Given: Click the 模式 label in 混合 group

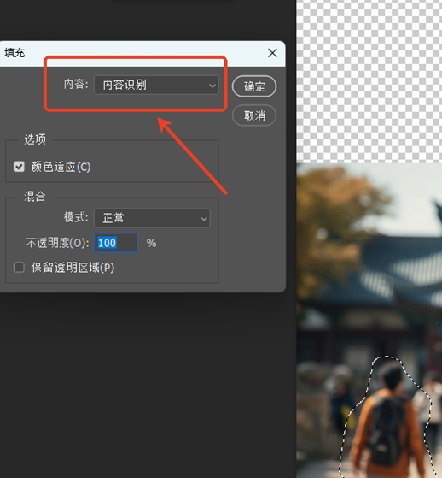Looking at the screenshot, I should pos(76,218).
